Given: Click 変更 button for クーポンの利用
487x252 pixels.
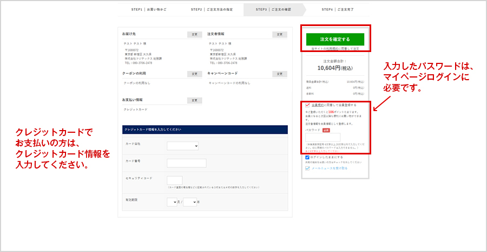Looking at the screenshot, I should [x=194, y=74].
